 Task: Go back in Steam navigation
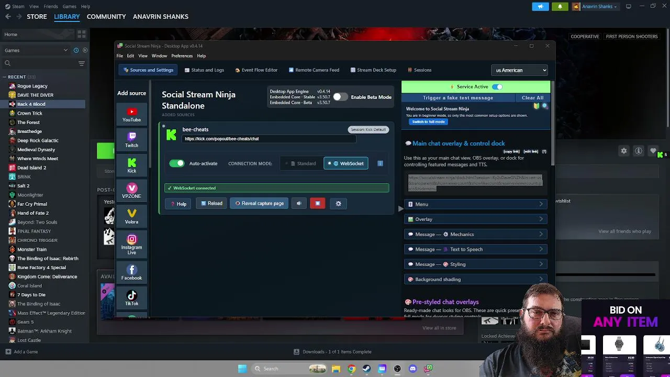point(8,16)
